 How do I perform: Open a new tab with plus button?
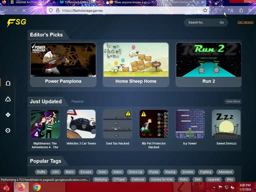tap(210, 2)
